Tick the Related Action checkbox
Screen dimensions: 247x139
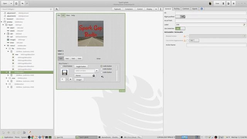188,36
